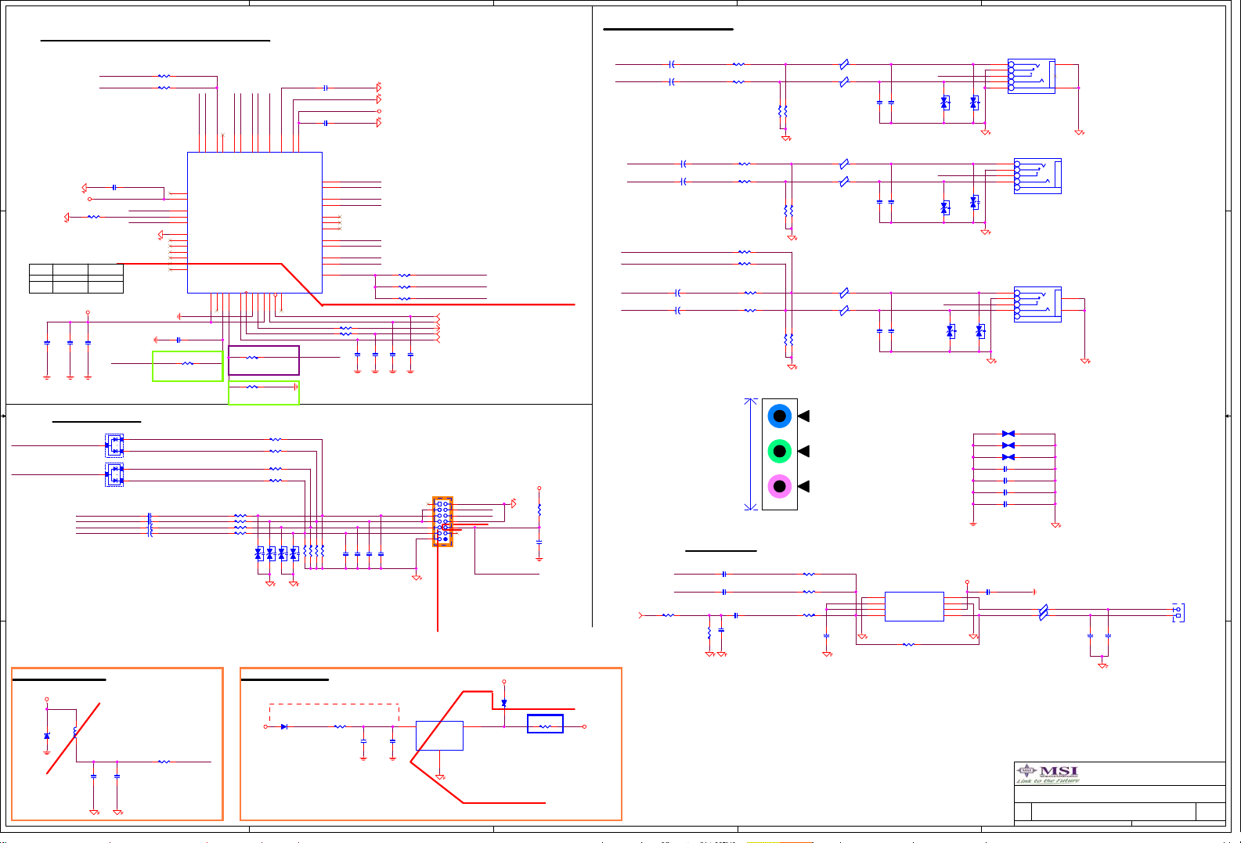Select the resistor inside the purple outlined box
The image size is (1241, 843).
252,358
